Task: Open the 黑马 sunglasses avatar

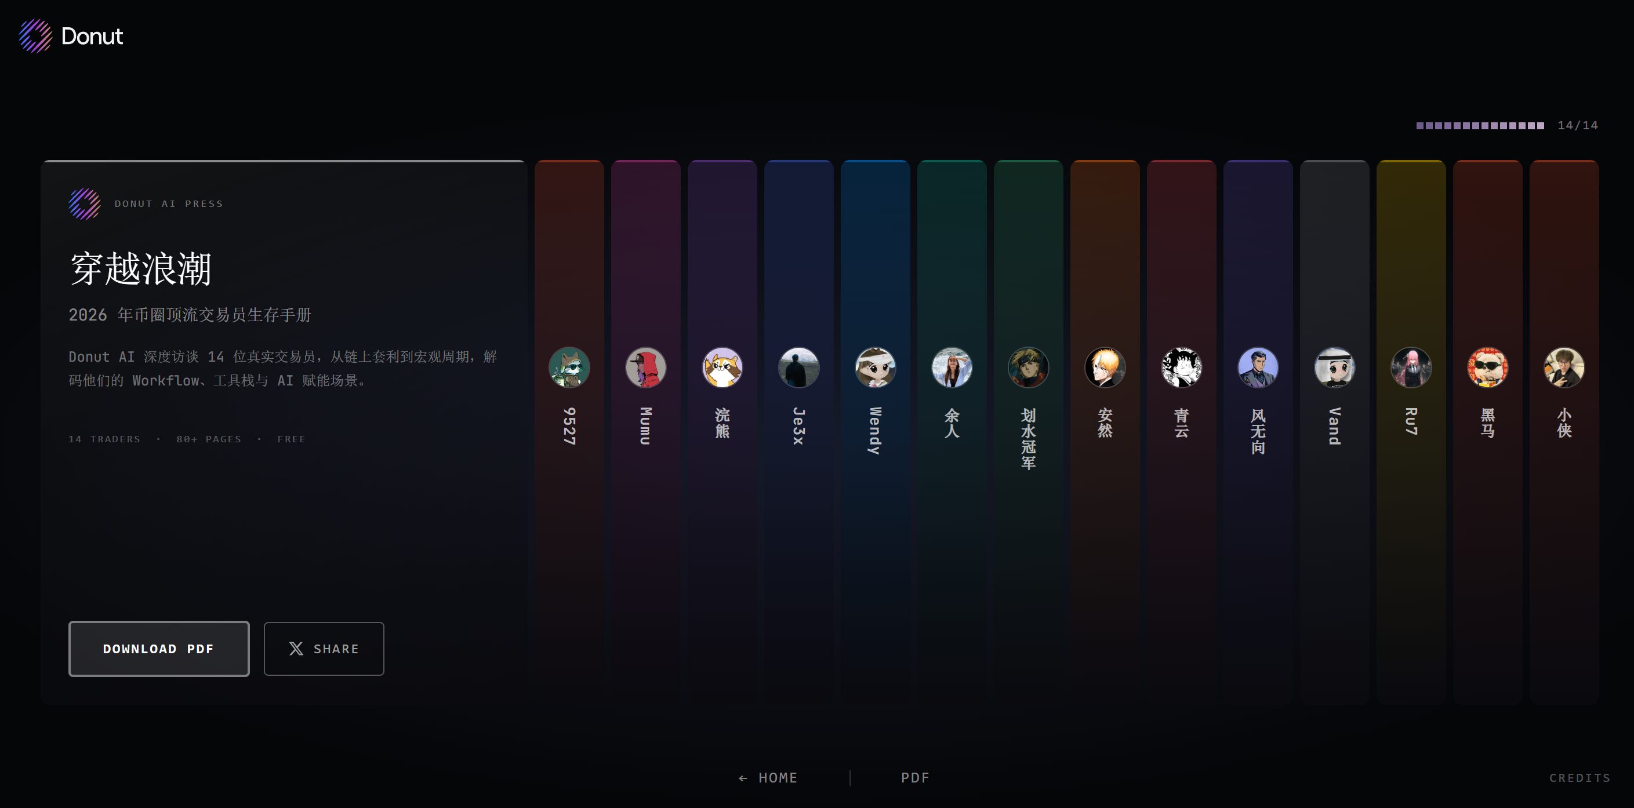Action: pyautogui.click(x=1487, y=367)
